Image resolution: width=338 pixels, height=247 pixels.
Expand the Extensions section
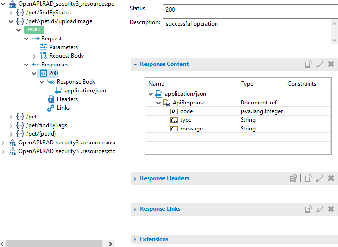(135, 240)
